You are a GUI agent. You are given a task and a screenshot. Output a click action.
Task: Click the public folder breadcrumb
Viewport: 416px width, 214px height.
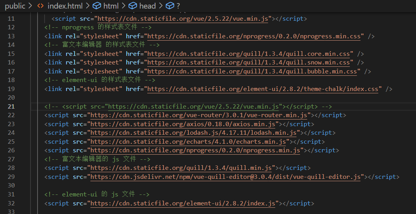tap(15, 6)
